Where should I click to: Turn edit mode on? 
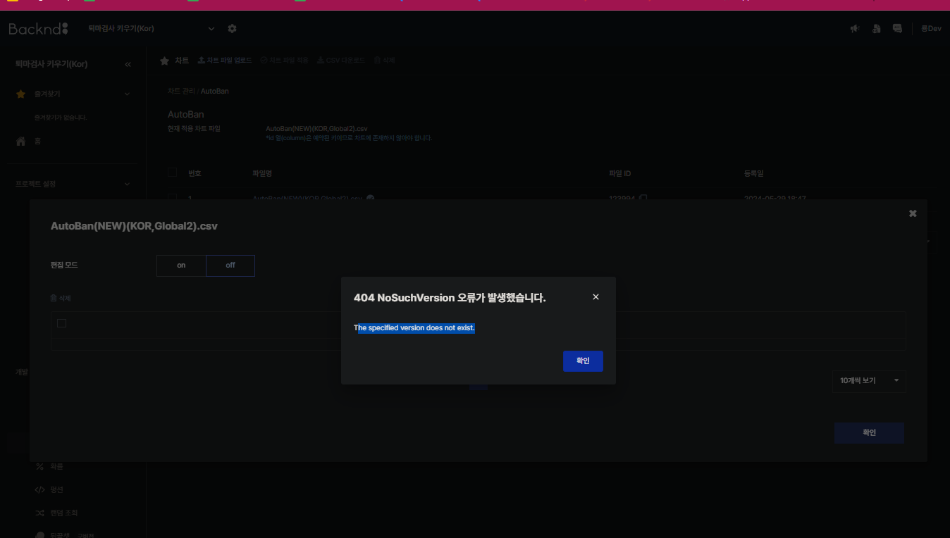(x=181, y=265)
